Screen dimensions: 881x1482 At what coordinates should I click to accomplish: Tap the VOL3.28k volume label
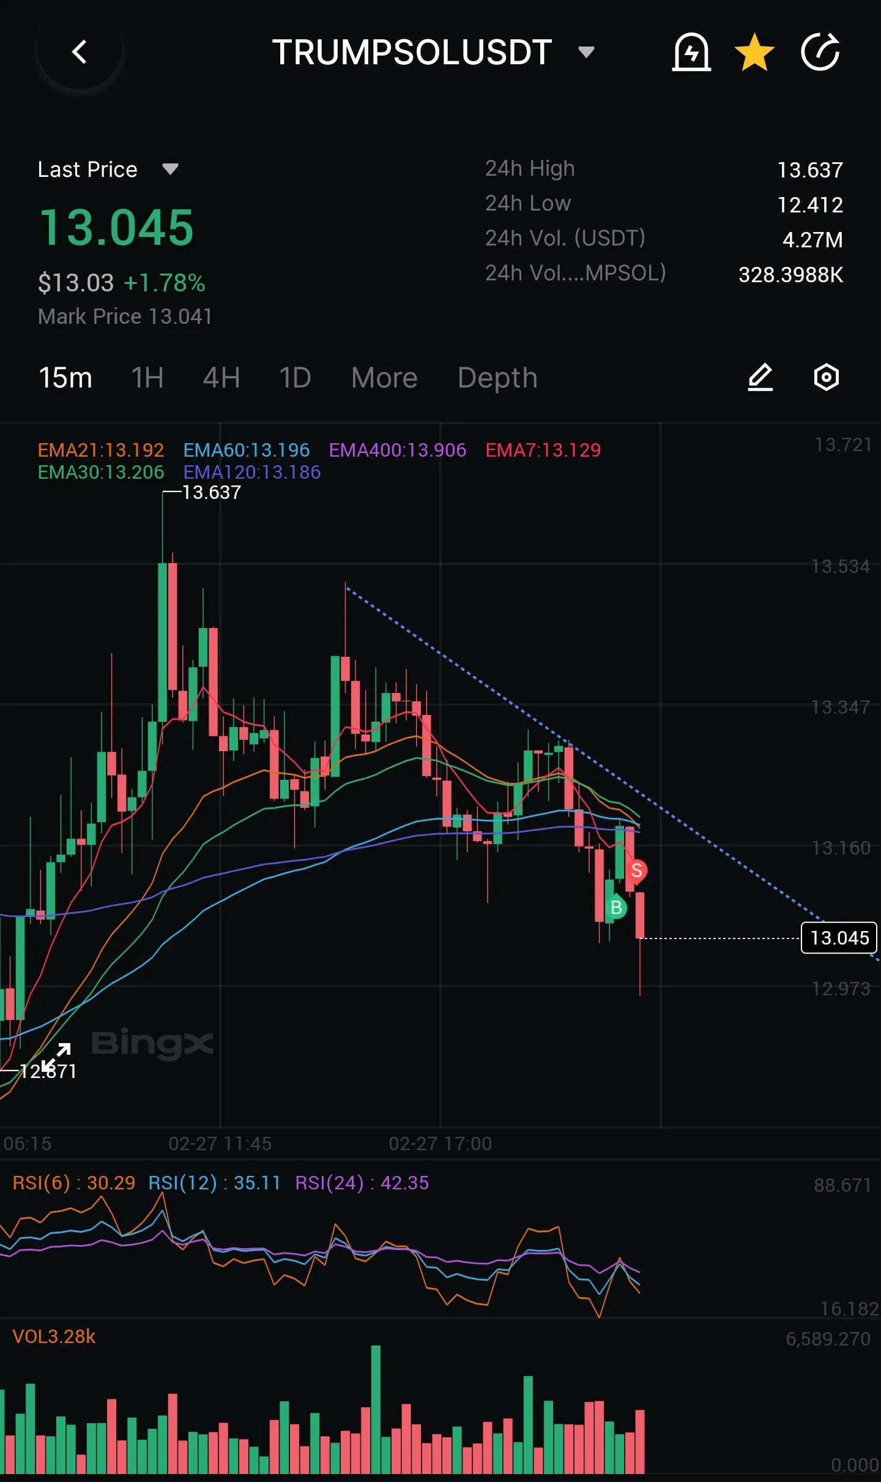tap(54, 1336)
